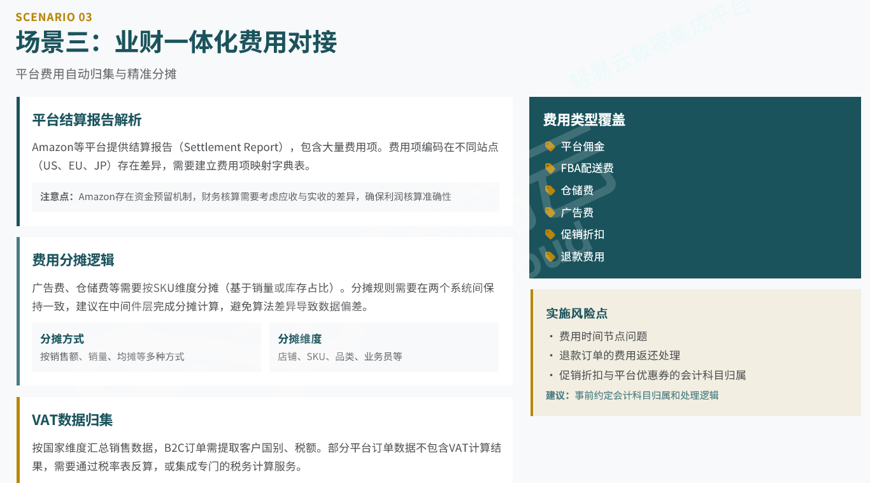
Task: Select the tag icon beside 退款费用
Action: click(550, 257)
